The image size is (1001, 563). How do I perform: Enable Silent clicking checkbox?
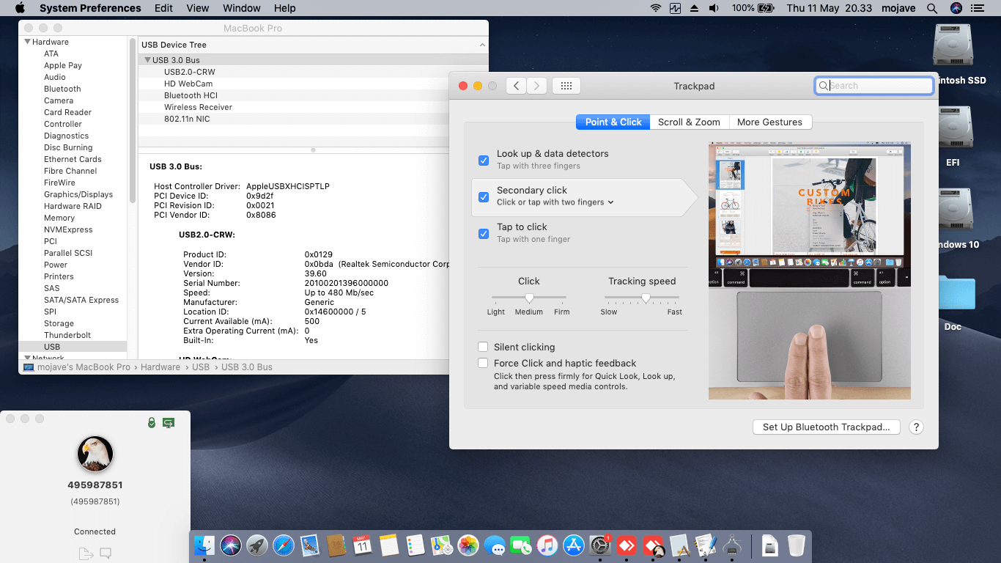(x=483, y=347)
